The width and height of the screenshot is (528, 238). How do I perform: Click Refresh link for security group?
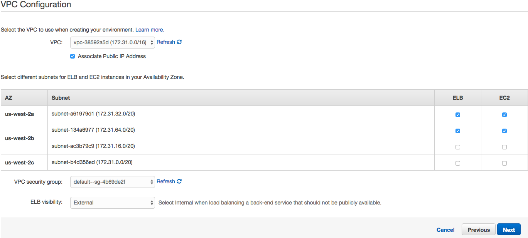point(166,181)
